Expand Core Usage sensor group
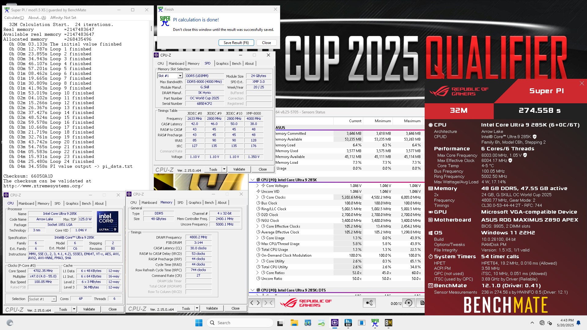 click(257, 238)
